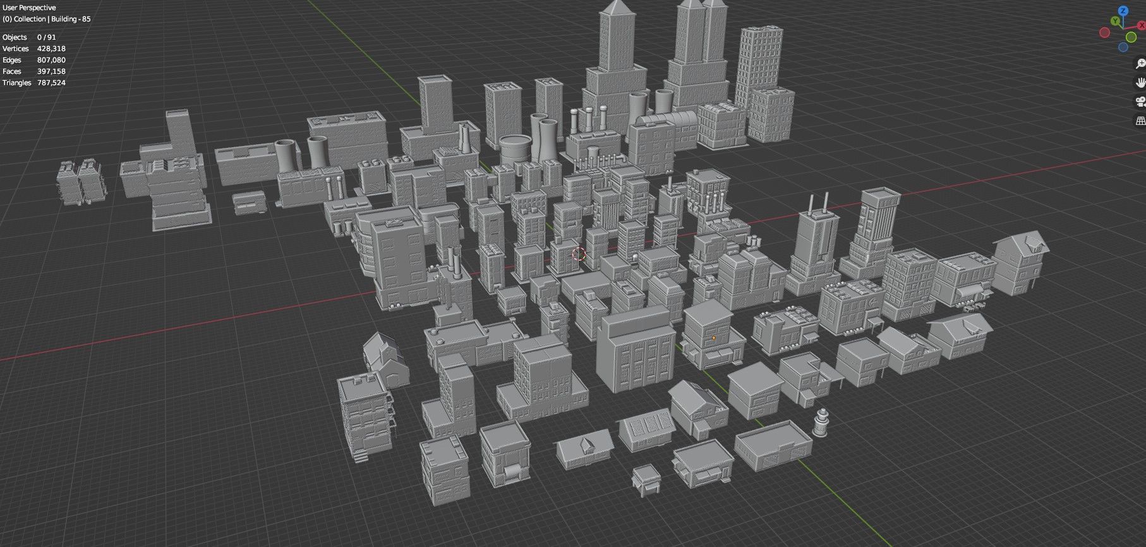Click the Faces value '397,158'

pos(51,71)
